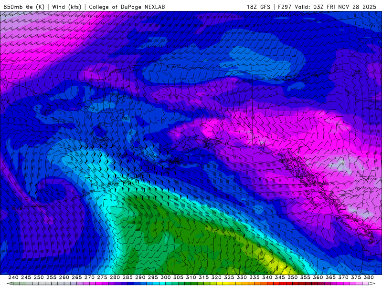
Task: Click the 'F297' forecast hour label
Action: (x=285, y=7)
